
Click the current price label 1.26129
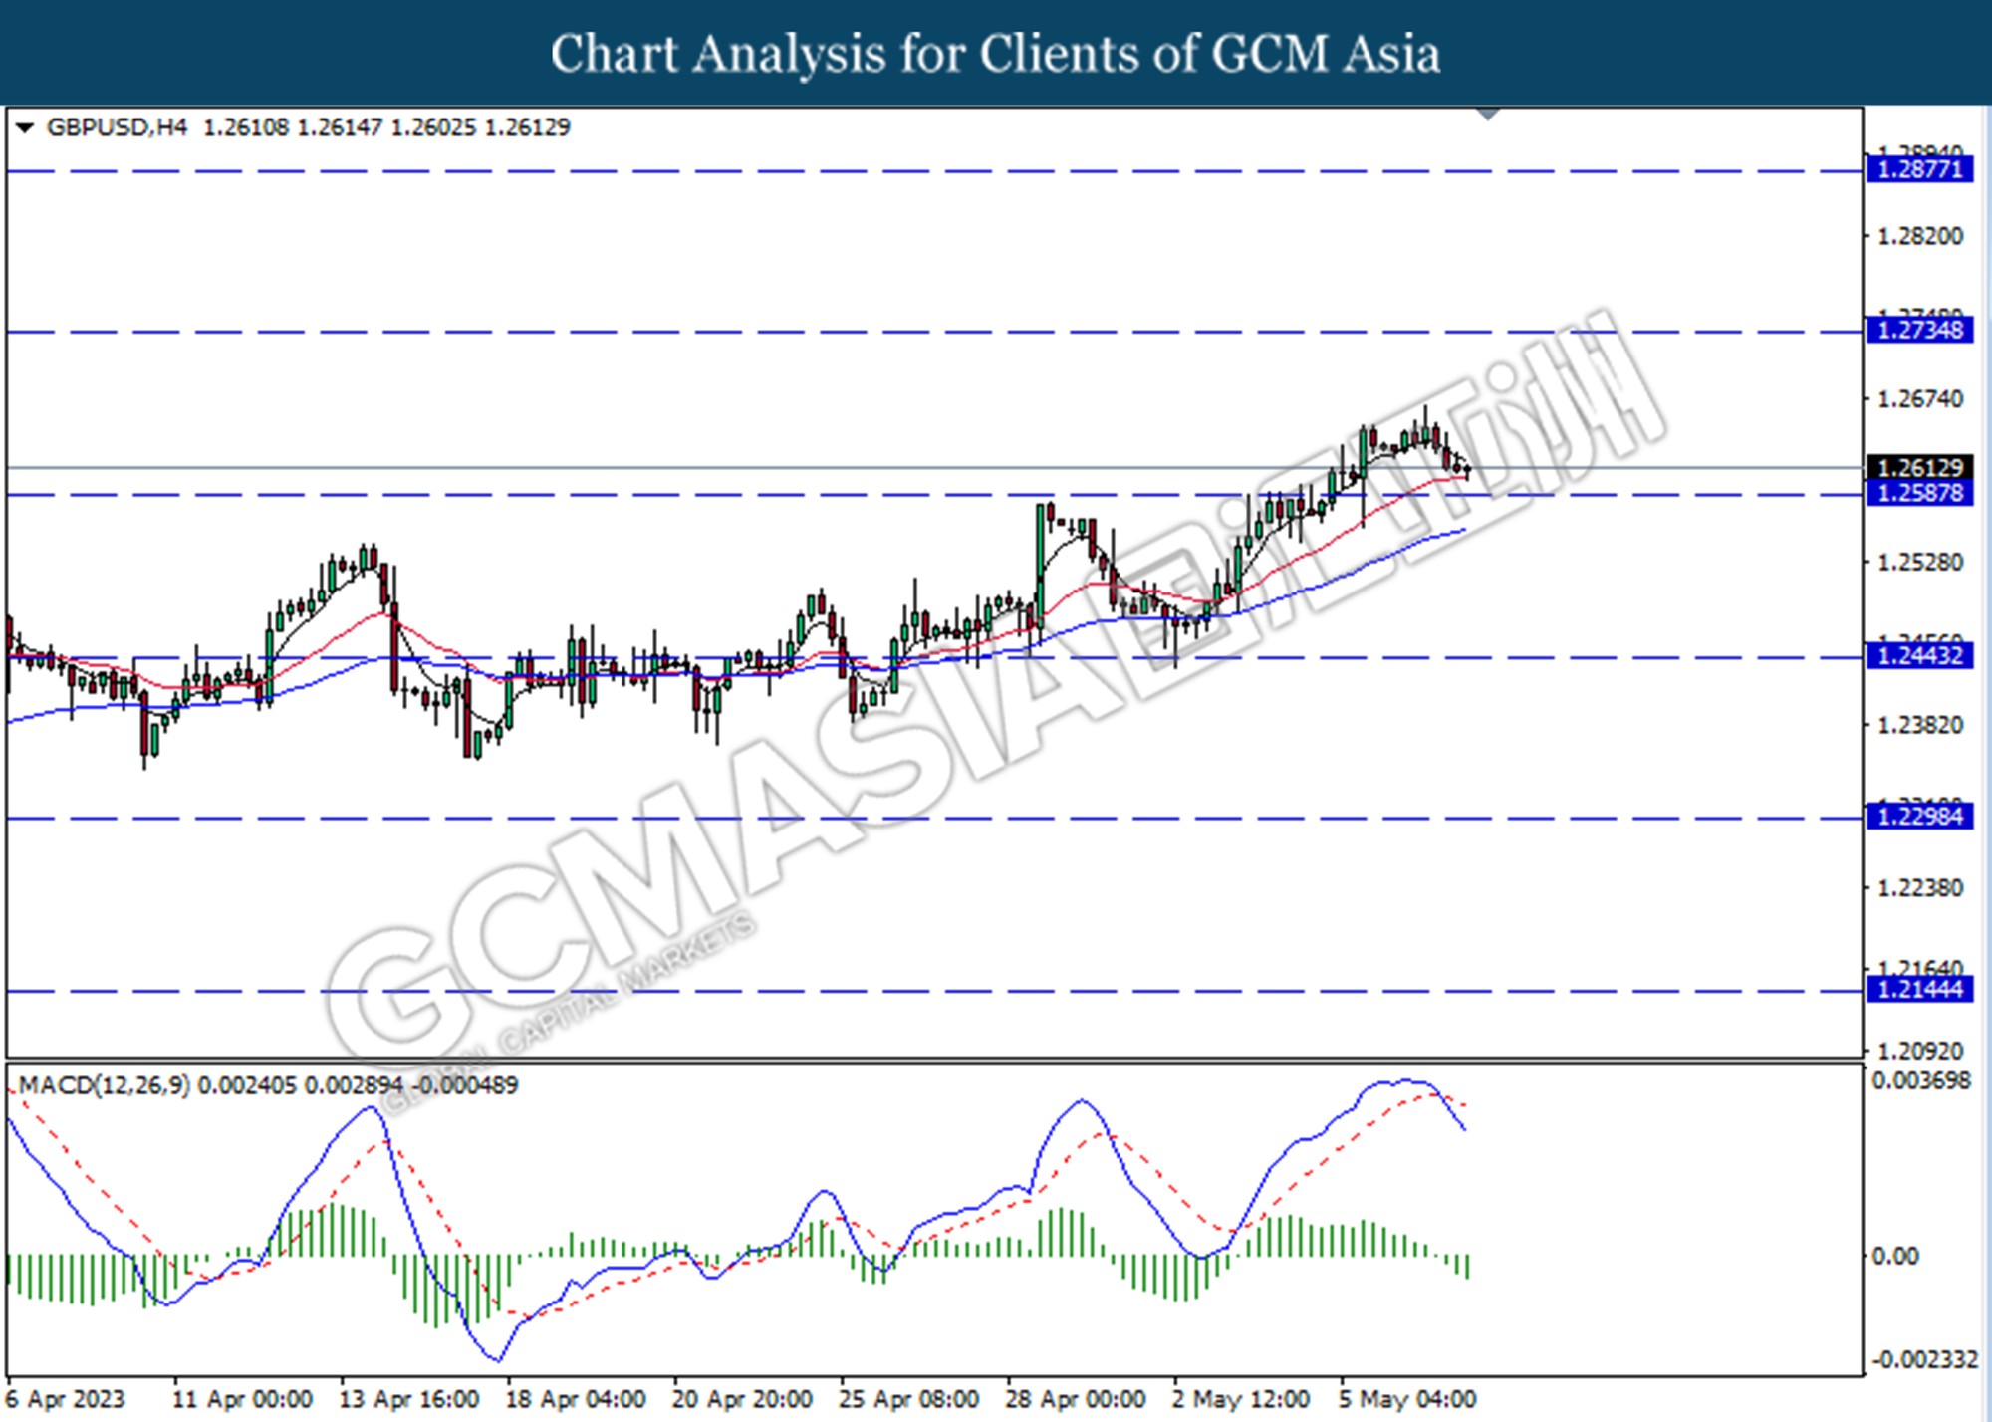point(1919,467)
